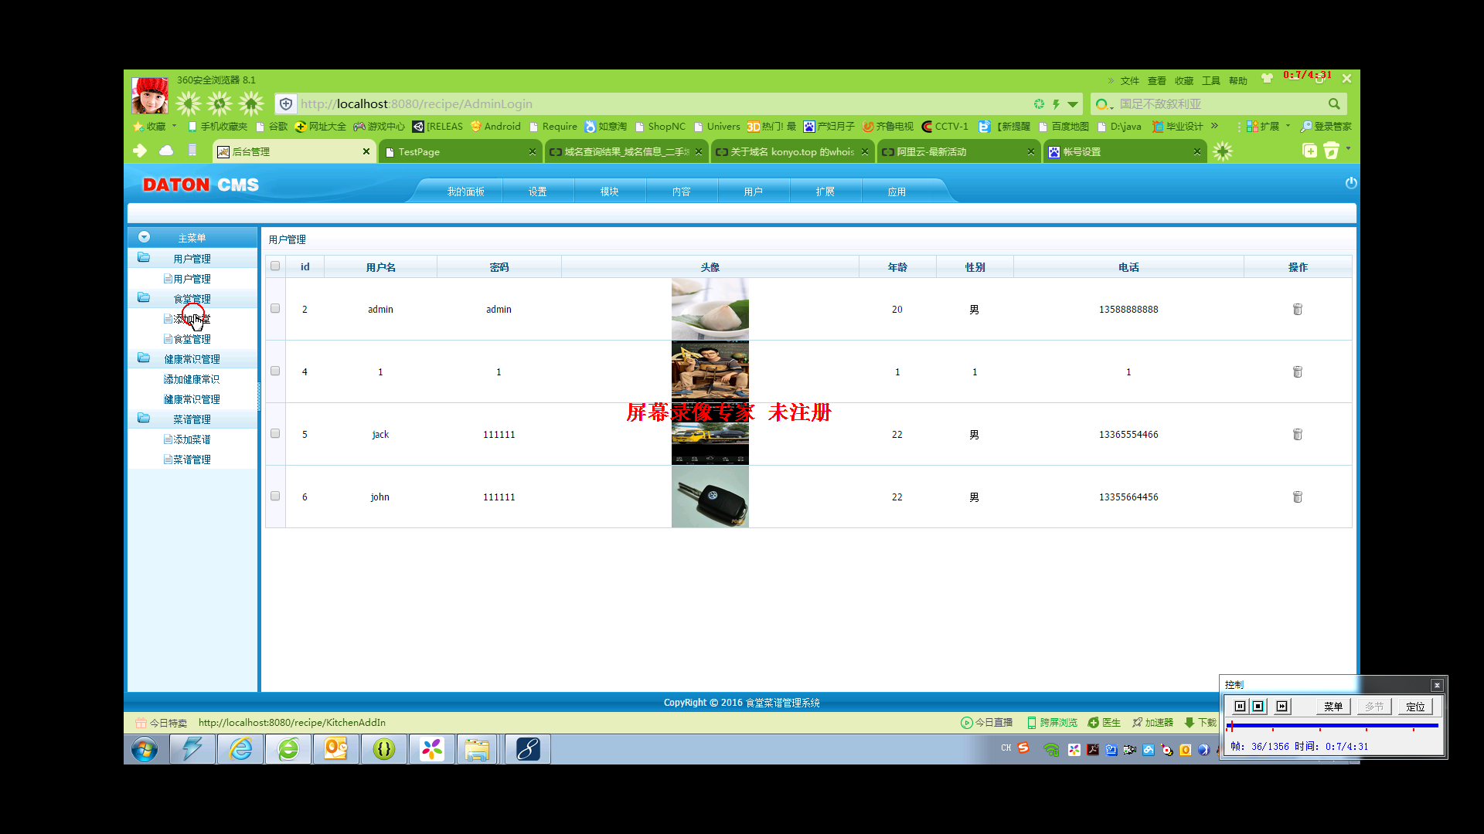Image resolution: width=1484 pixels, height=834 pixels.
Task: Expand the bookmarks overflow chevron
Action: tap(1214, 126)
